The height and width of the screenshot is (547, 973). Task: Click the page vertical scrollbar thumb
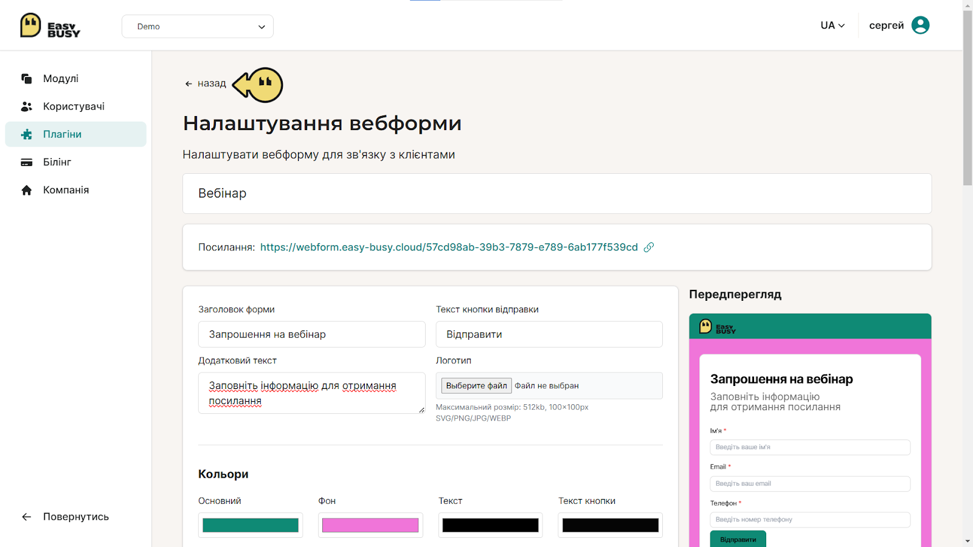pyautogui.click(x=968, y=97)
